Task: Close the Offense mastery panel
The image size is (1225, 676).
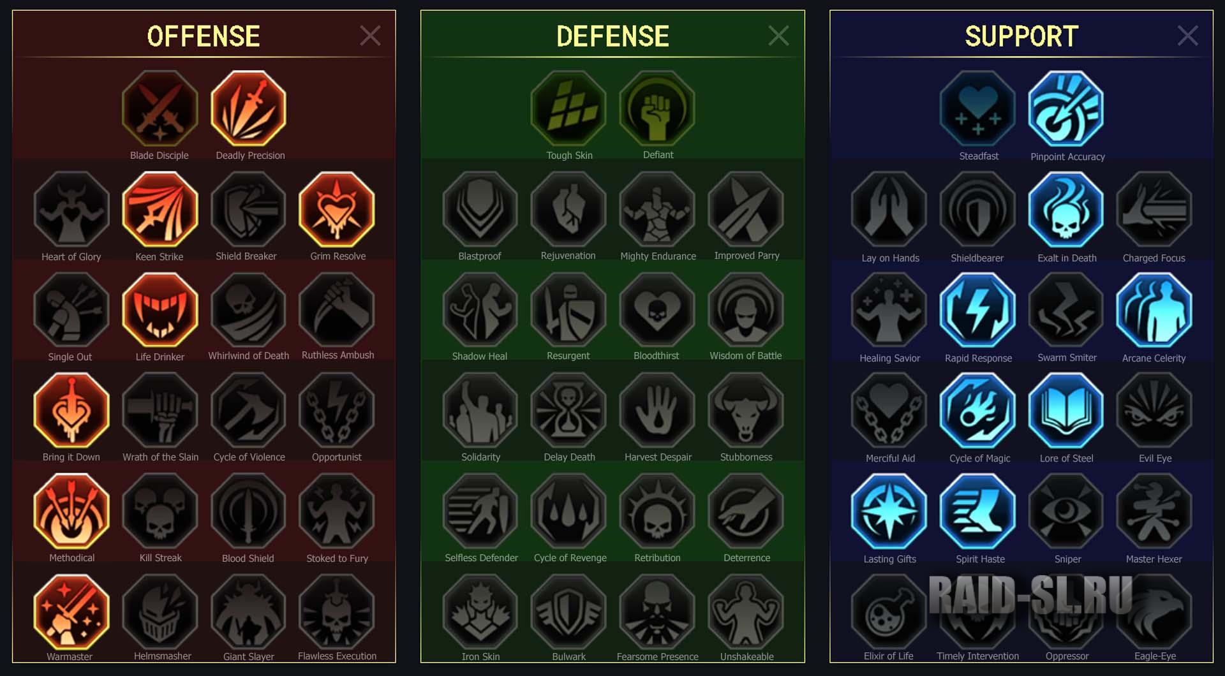Action: (370, 36)
